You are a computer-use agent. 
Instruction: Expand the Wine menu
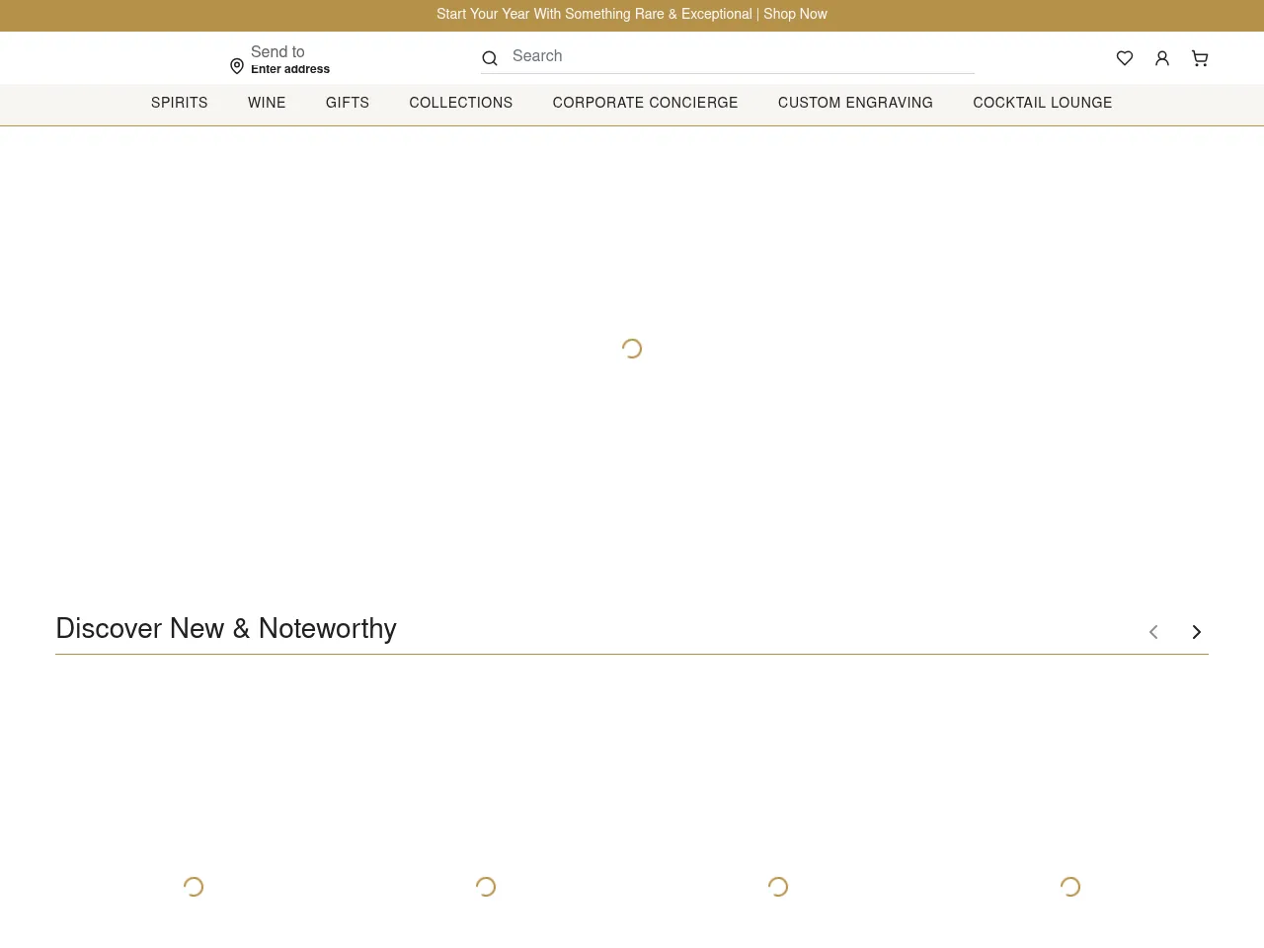coord(267,103)
